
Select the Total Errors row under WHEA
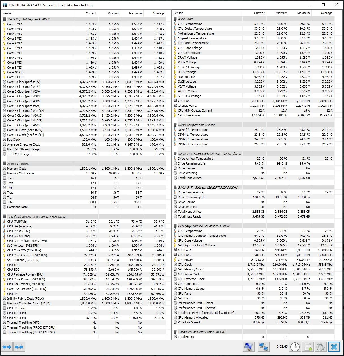tap(254, 337)
